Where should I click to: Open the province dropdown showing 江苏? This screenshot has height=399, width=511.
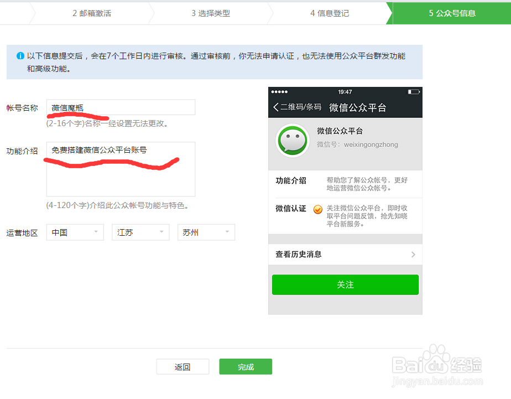tap(140, 232)
